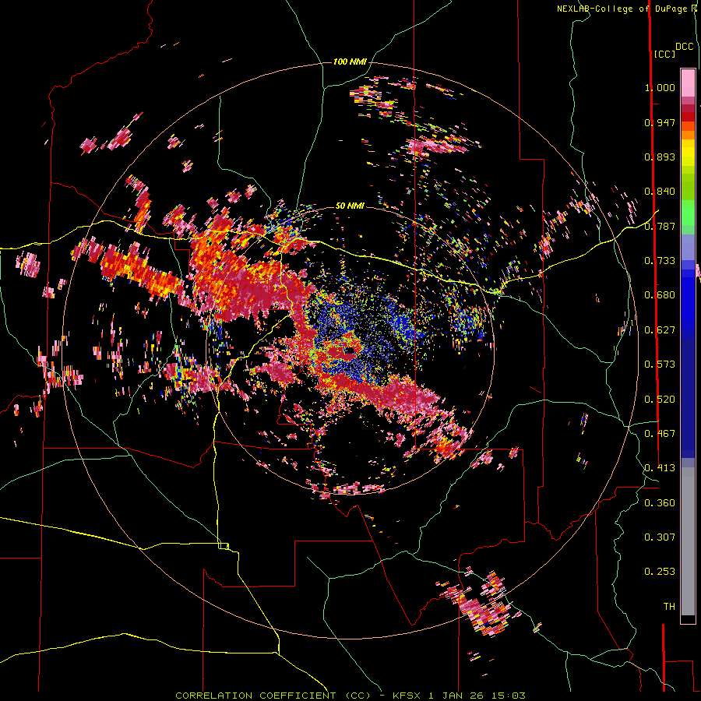Select the 0.360 scale value

click(660, 503)
